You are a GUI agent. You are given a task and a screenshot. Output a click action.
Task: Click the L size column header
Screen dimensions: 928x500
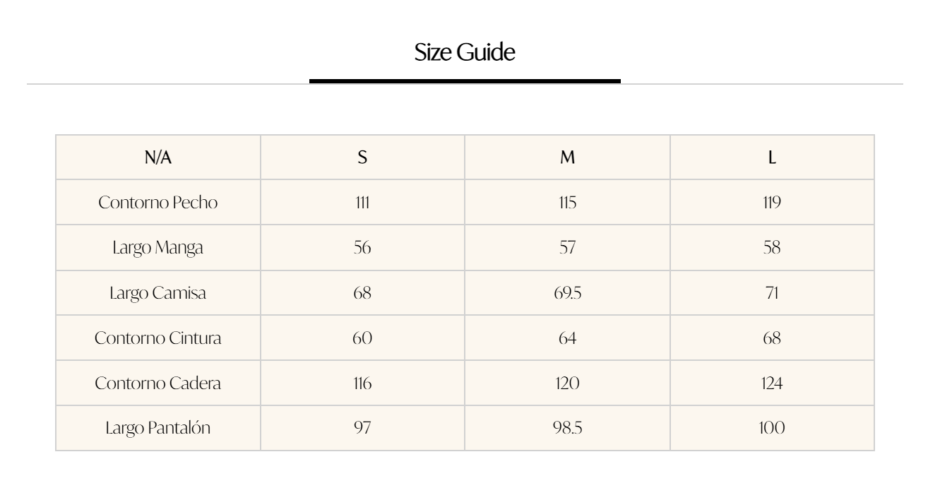(x=772, y=157)
